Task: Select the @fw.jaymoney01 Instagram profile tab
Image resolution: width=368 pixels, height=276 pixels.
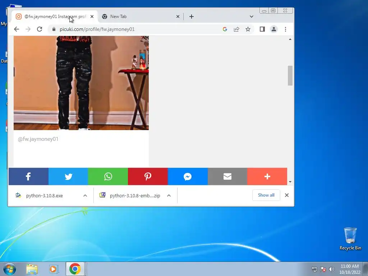Action: (55, 17)
